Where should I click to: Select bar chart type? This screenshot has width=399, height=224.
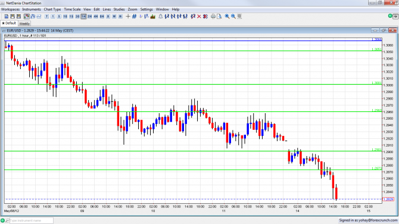[x=33, y=16]
